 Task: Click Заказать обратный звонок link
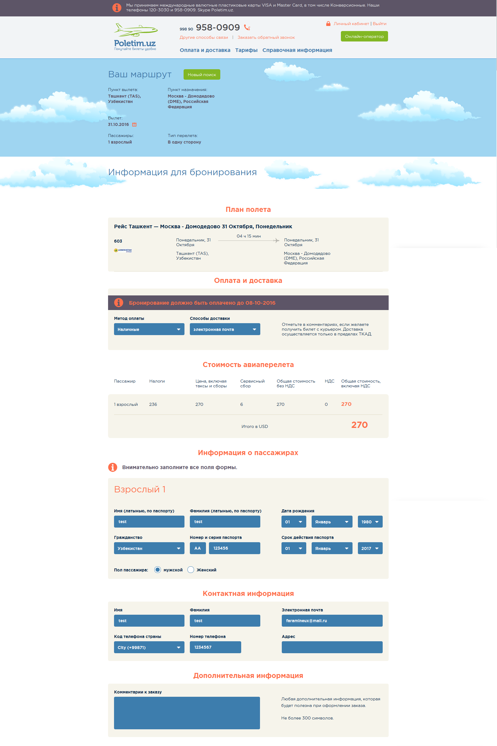click(266, 37)
